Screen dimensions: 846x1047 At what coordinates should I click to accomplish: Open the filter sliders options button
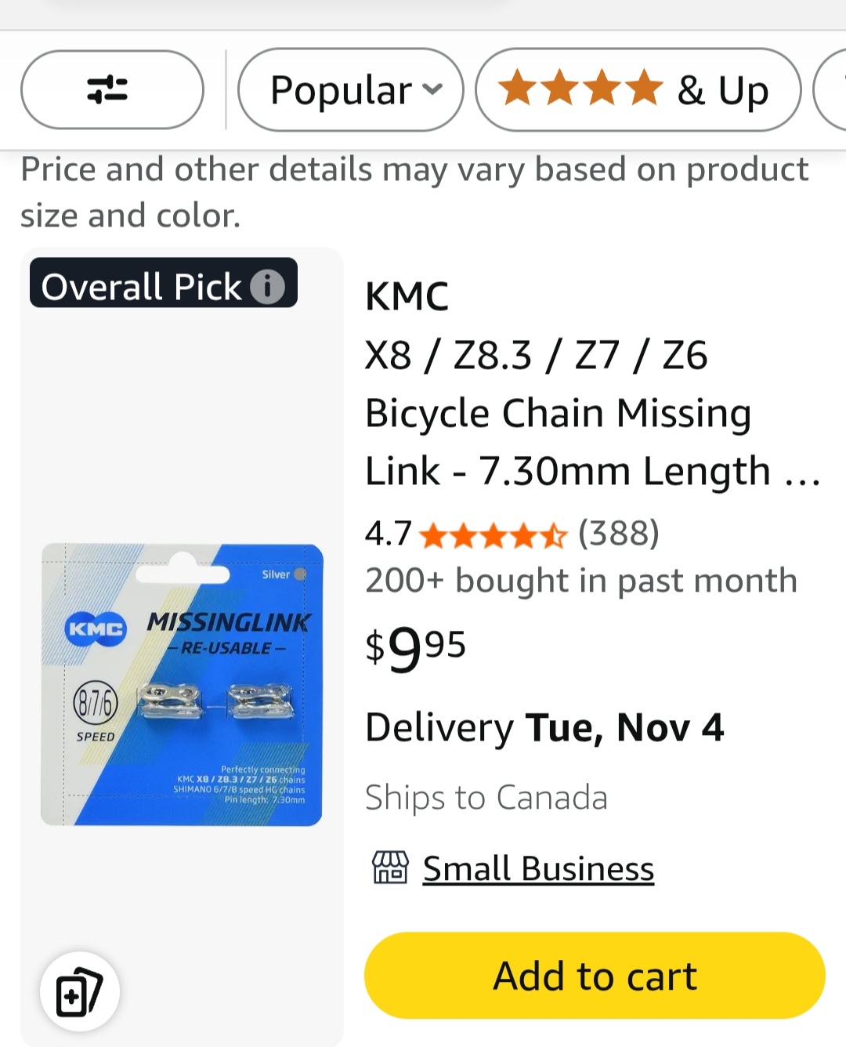(112, 90)
